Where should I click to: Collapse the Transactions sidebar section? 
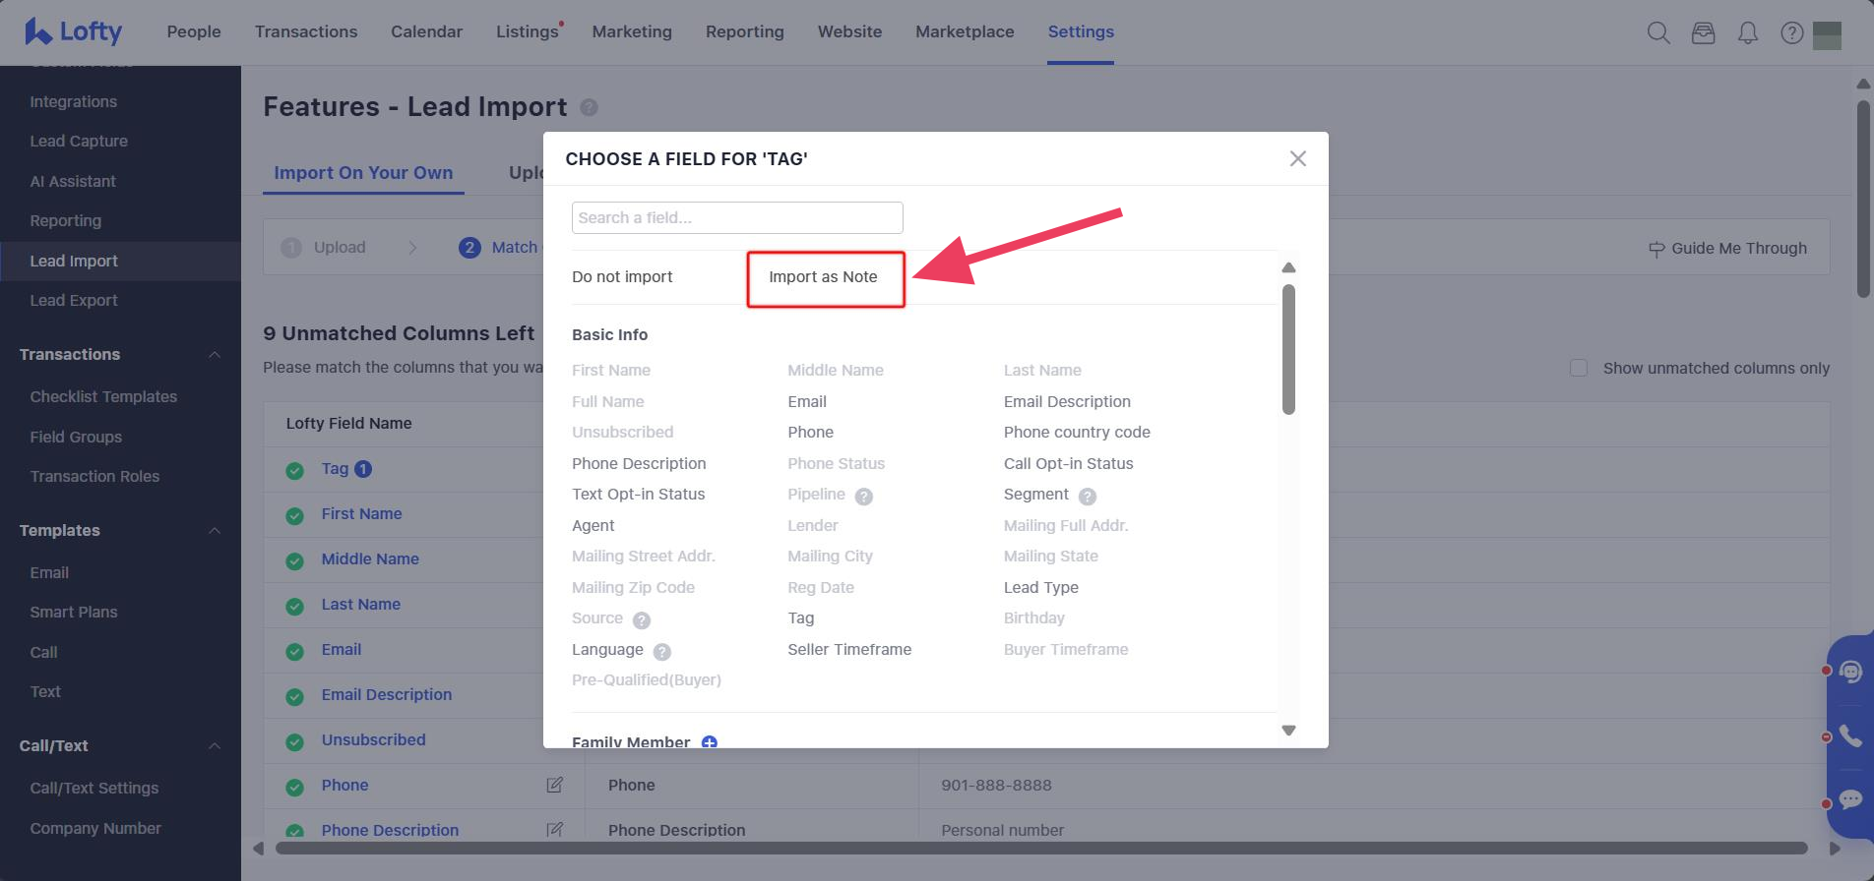(x=215, y=354)
